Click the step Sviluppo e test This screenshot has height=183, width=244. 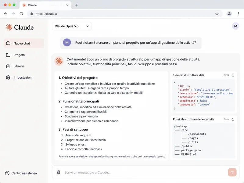(75, 144)
